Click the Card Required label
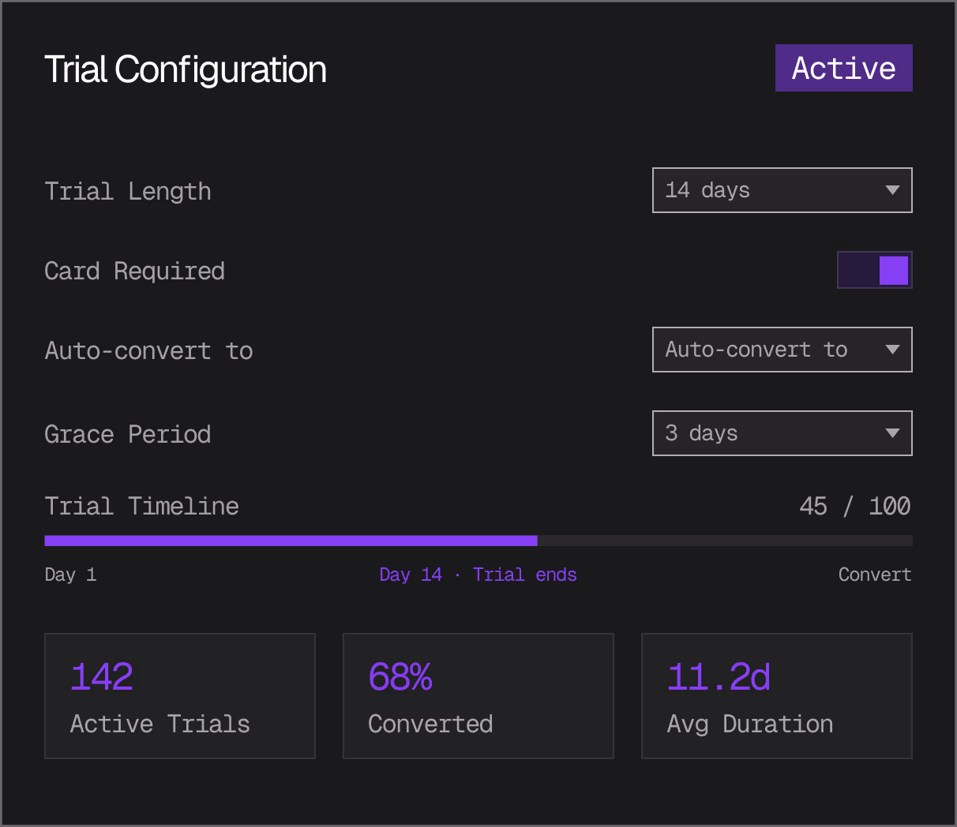 coord(134,271)
